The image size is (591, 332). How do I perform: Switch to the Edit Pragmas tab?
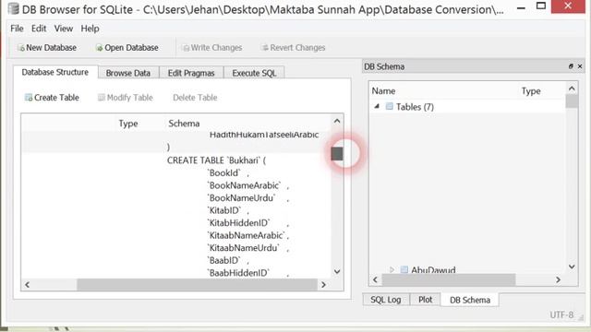tap(191, 73)
